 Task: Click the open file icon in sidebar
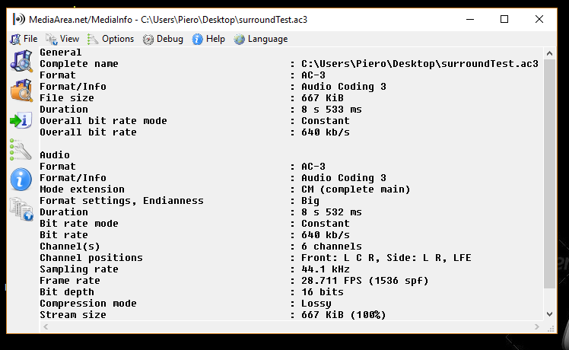[x=21, y=61]
